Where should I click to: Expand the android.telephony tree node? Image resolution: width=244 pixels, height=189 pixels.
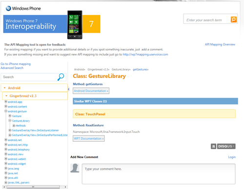[6, 149]
